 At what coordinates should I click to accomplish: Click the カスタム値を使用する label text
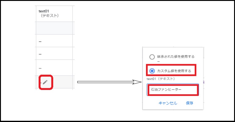click(174, 71)
